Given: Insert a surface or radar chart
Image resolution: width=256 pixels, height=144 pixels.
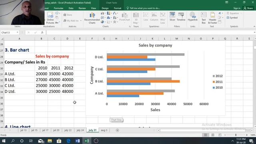Looking at the screenshot, I should point(115,22).
